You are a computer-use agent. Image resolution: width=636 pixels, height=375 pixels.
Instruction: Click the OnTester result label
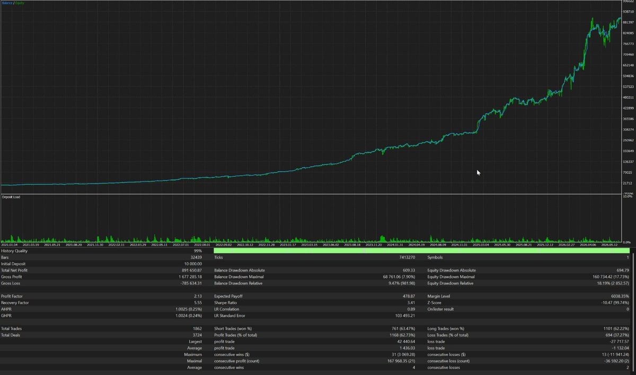pyautogui.click(x=441, y=309)
